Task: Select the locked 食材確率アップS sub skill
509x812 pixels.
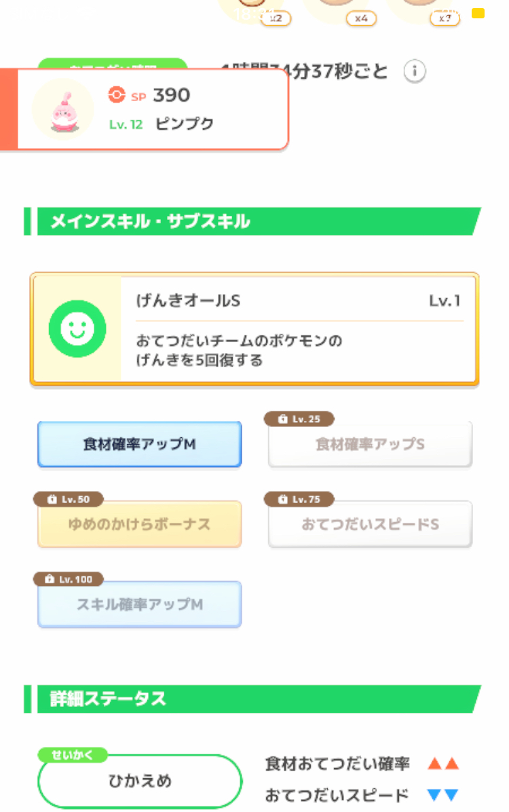Action: pyautogui.click(x=370, y=444)
